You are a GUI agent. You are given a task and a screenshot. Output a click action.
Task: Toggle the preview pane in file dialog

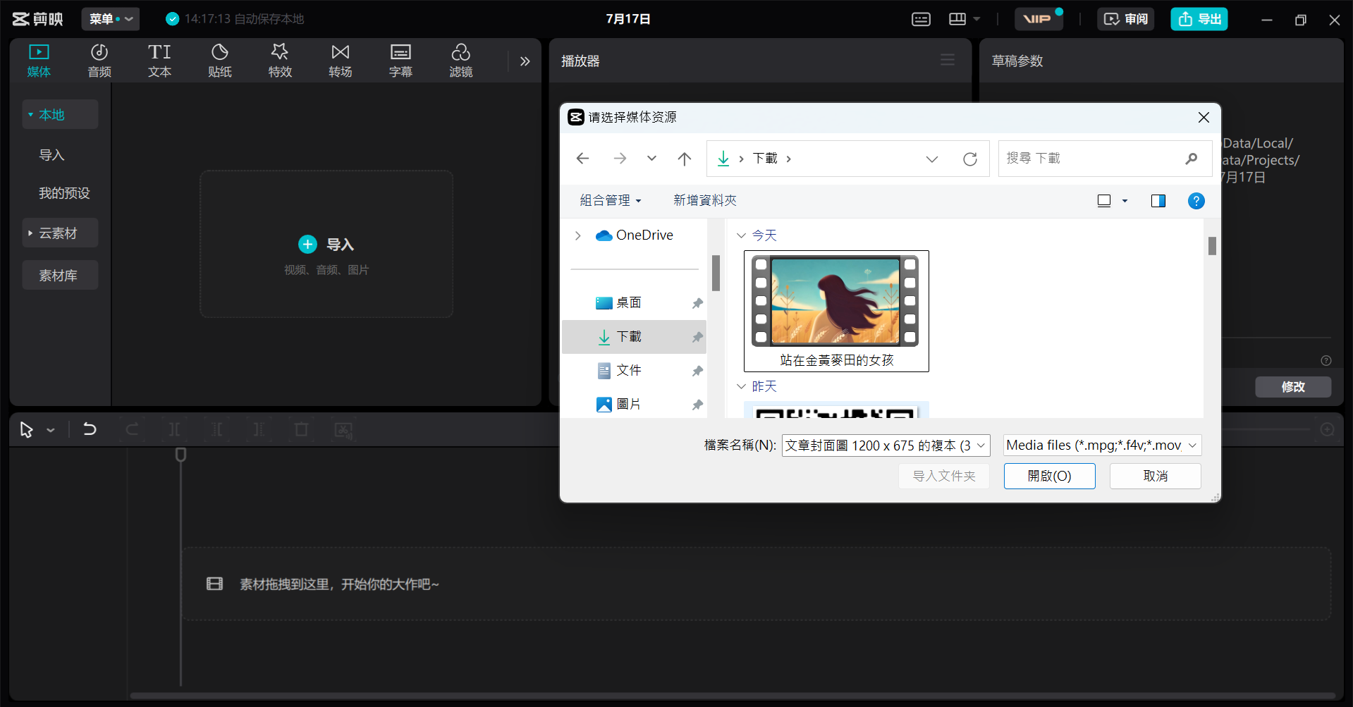pos(1158,201)
